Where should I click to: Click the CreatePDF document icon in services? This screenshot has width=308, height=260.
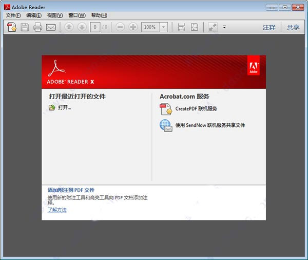(x=166, y=109)
